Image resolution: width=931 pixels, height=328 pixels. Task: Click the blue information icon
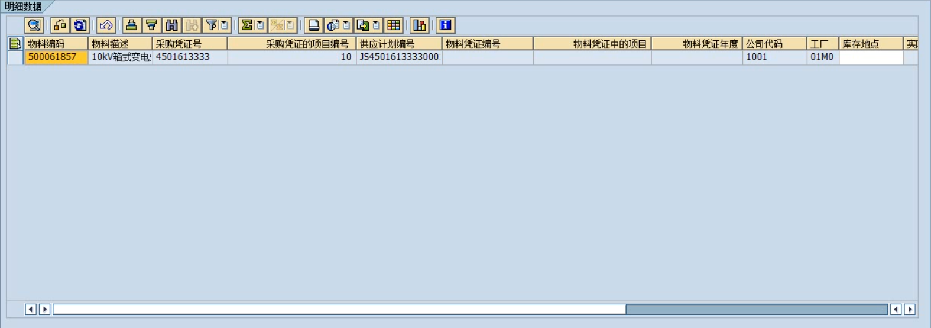pyautogui.click(x=445, y=25)
